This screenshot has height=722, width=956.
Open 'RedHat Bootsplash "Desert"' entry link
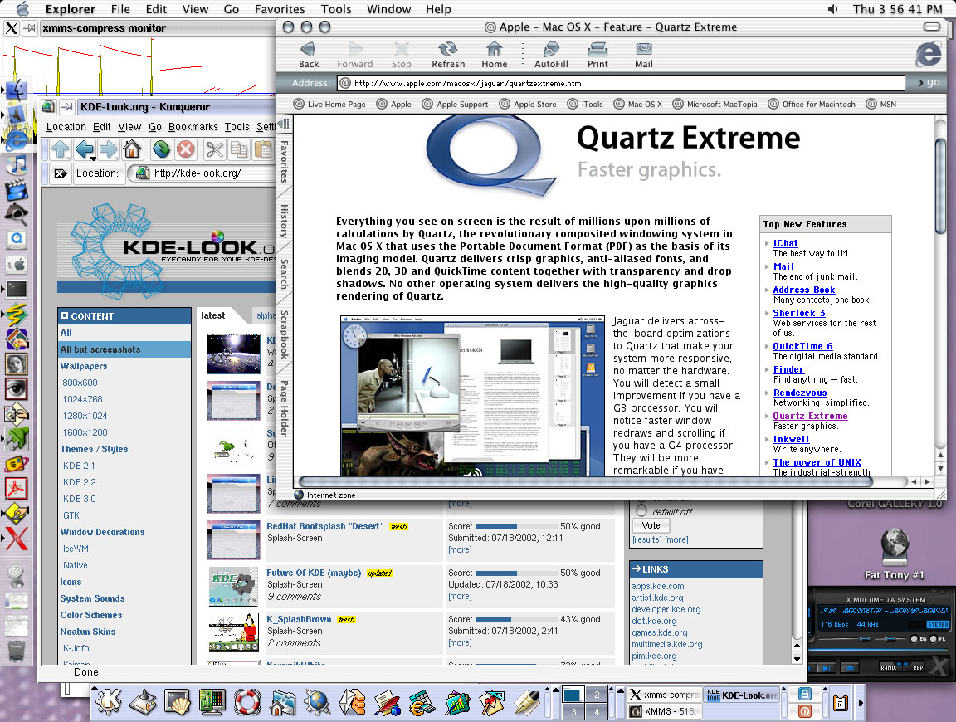[325, 526]
